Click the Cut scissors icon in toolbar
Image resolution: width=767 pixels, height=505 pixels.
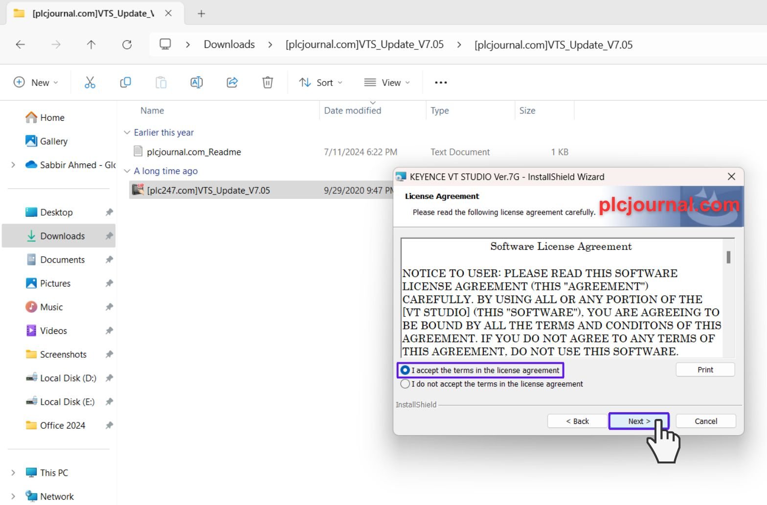coord(90,83)
